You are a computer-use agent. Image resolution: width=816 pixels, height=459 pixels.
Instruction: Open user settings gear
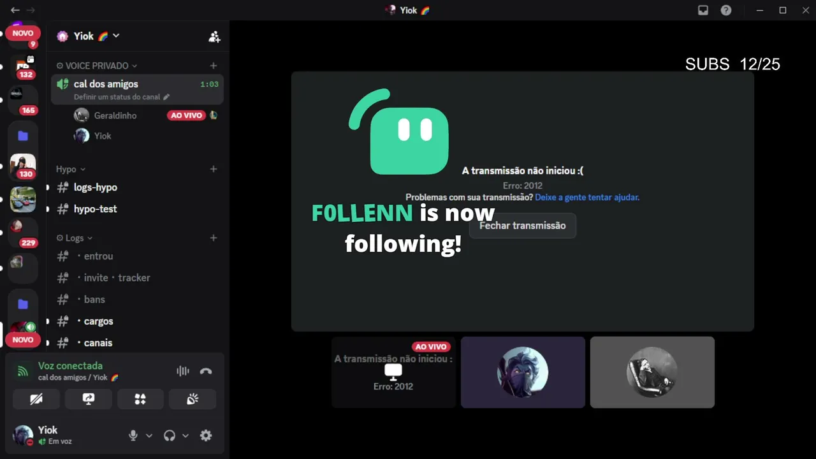pos(206,435)
